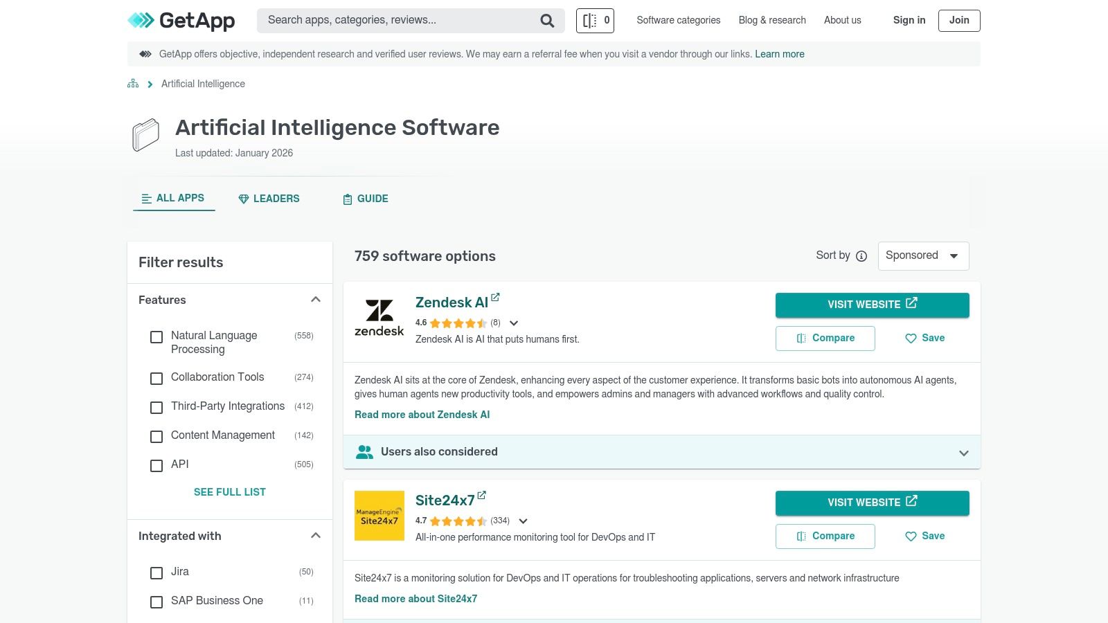Enable the Collaboration Tools checkbox
The height and width of the screenshot is (623, 1108).
click(x=157, y=378)
